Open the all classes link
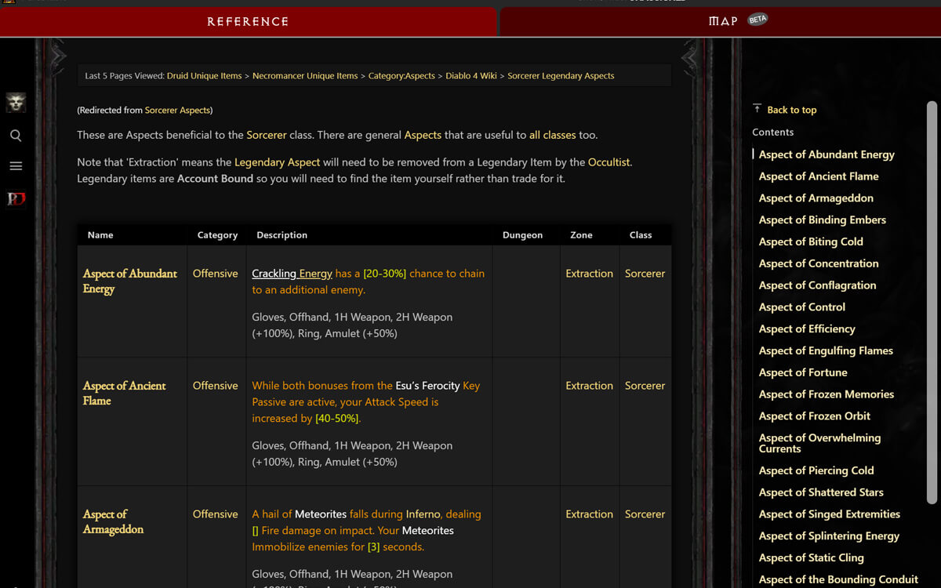Screen dimensions: 941x588 553,135
